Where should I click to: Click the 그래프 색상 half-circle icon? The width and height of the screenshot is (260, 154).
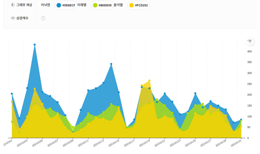click(x=13, y=5)
